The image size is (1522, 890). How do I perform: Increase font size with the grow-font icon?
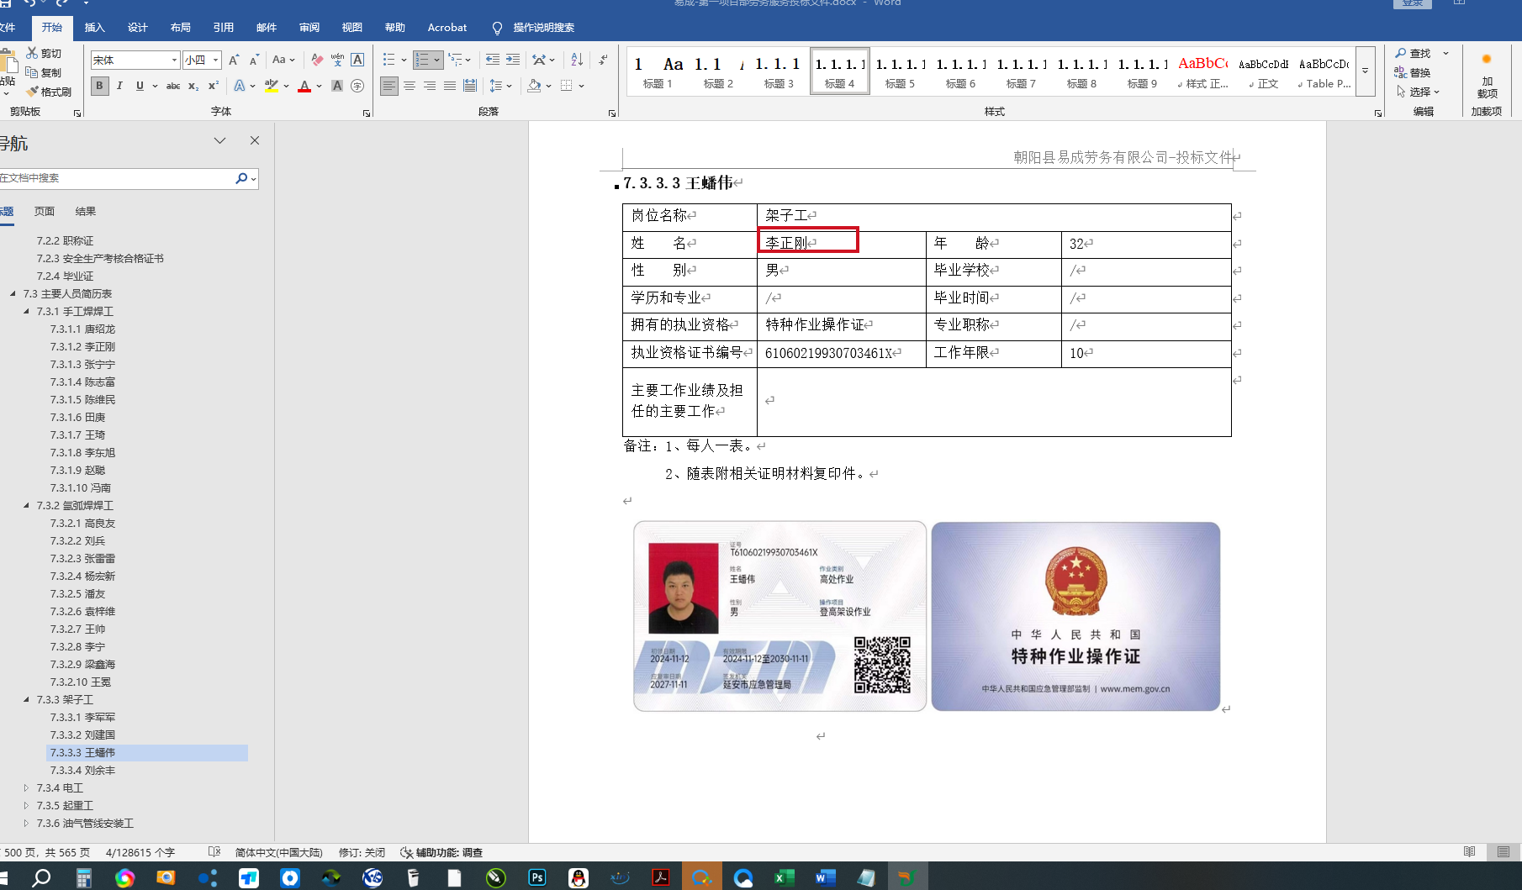pyautogui.click(x=234, y=60)
